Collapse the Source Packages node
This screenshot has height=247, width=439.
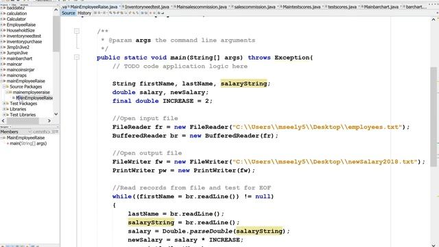(x=4, y=86)
